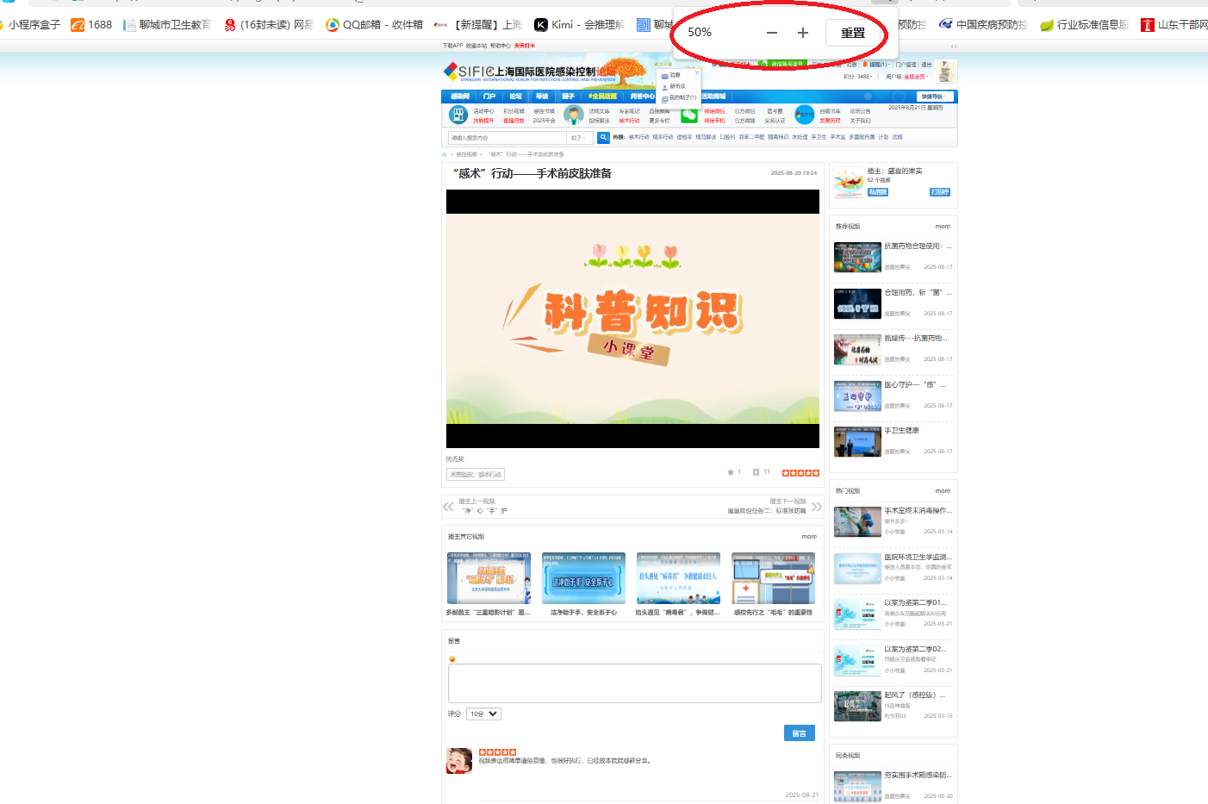1208x804 pixels.
Task: Open the 问答中心 navigation tab
Action: [x=642, y=97]
